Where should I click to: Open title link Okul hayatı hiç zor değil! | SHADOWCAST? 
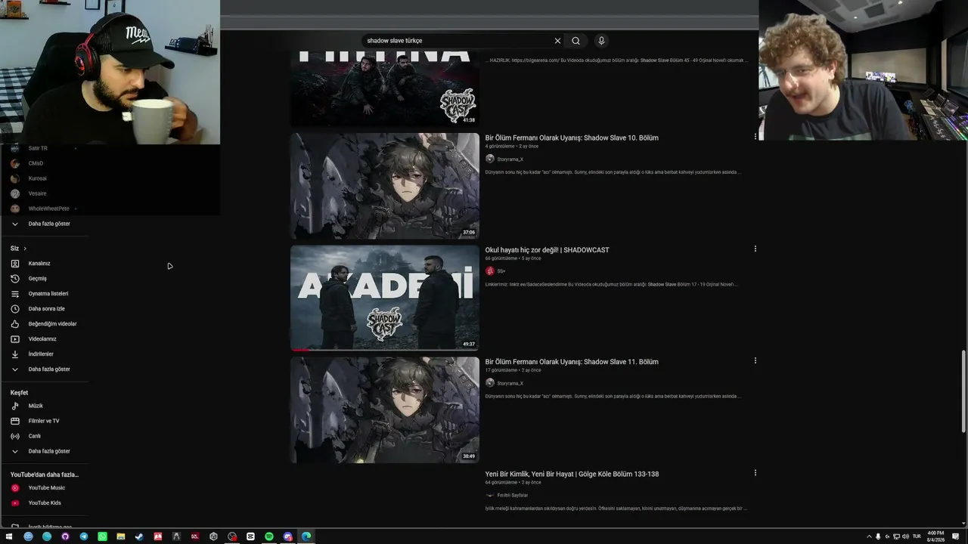point(547,250)
